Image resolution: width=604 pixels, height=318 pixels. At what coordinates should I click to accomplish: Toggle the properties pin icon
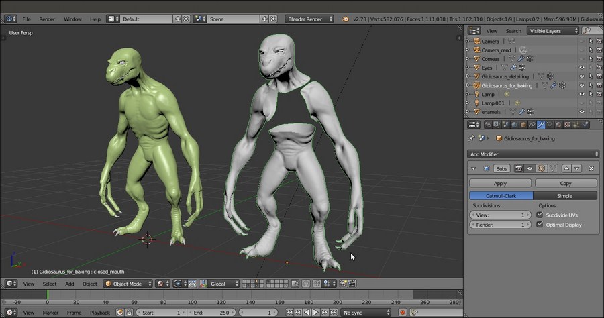pos(472,138)
